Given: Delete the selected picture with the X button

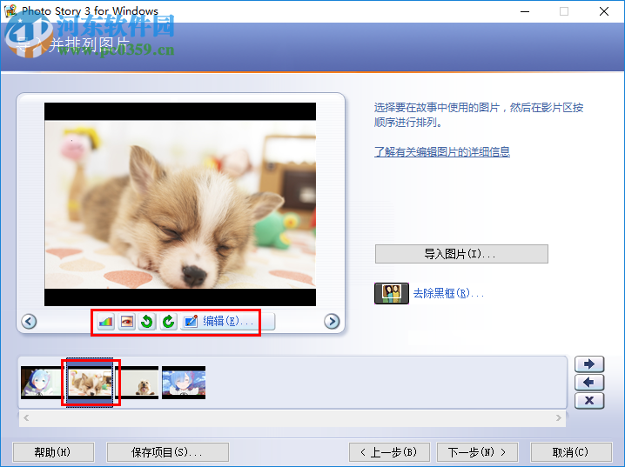Looking at the screenshot, I should click(589, 401).
